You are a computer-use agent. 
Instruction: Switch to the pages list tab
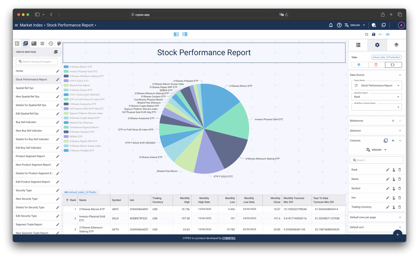tap(25, 44)
